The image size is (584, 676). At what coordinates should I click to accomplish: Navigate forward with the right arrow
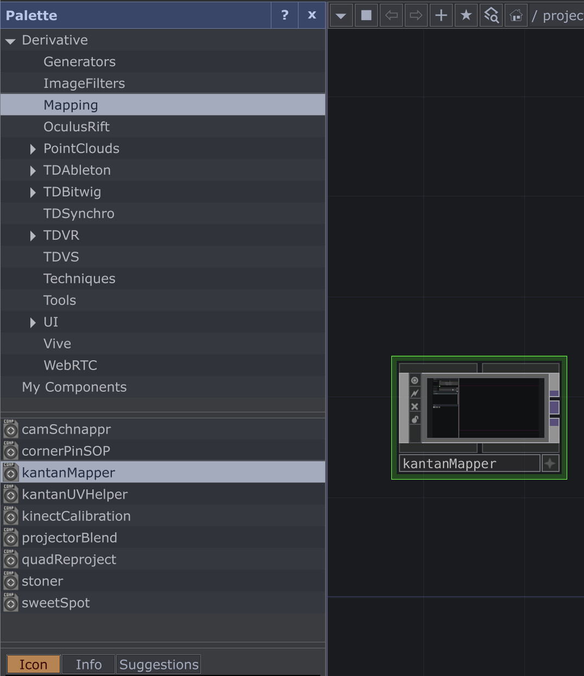(x=416, y=16)
